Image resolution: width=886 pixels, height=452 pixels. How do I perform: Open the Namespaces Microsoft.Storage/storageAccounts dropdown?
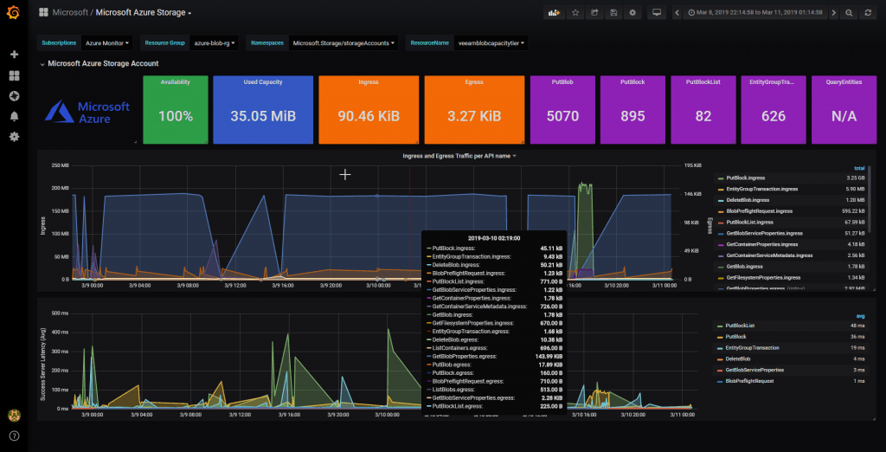(343, 42)
